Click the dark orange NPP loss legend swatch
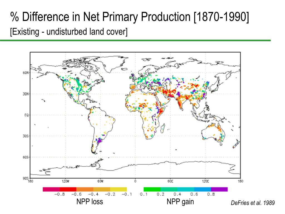 click(85, 189)
